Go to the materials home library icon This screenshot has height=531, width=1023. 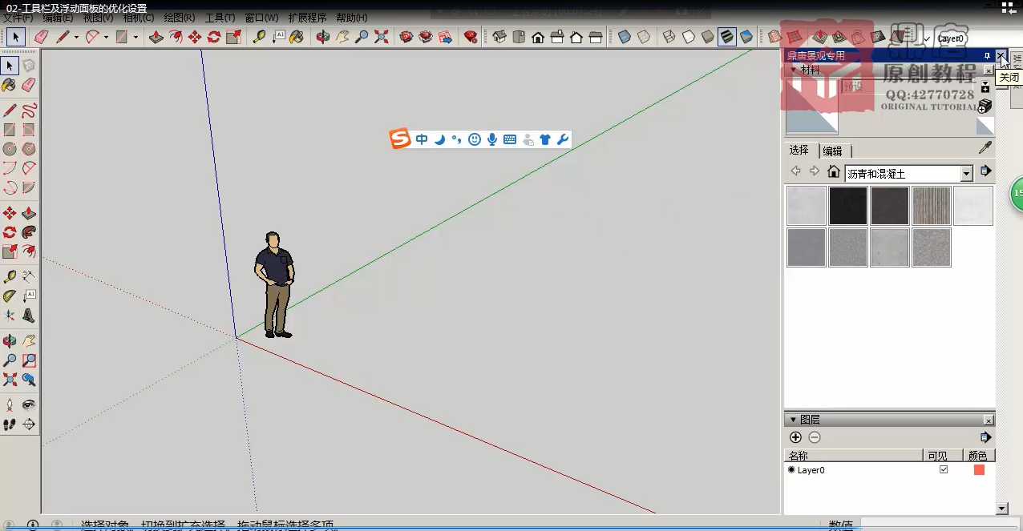click(x=834, y=172)
